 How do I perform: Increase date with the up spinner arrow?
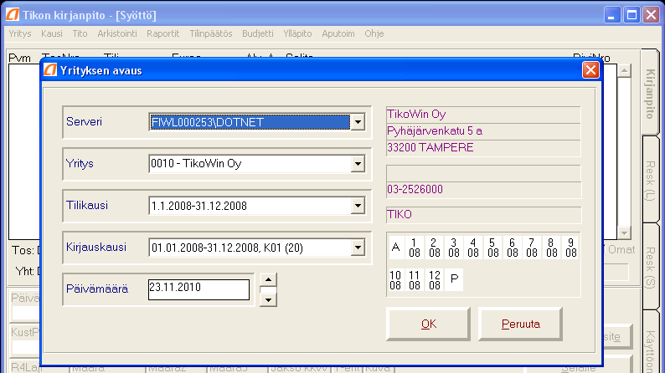tap(268, 280)
